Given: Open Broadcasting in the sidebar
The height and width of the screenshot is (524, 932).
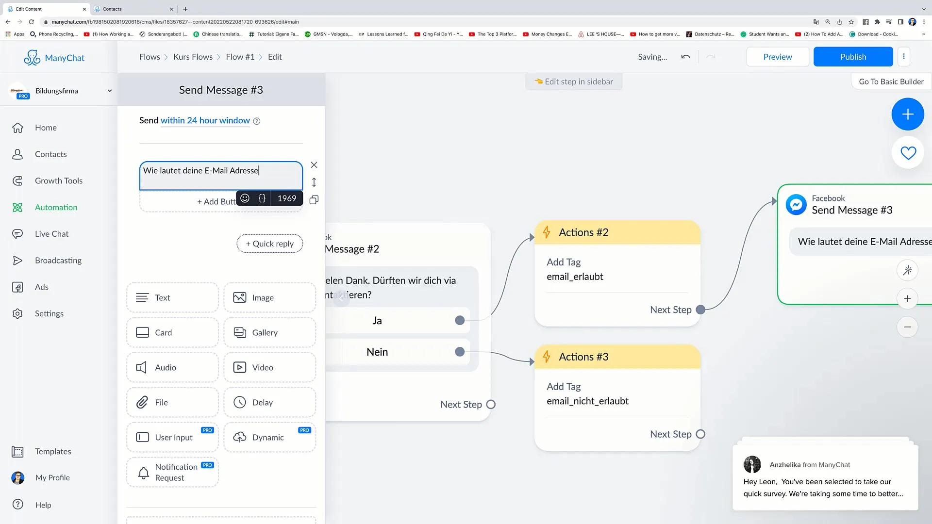Looking at the screenshot, I should (x=58, y=261).
